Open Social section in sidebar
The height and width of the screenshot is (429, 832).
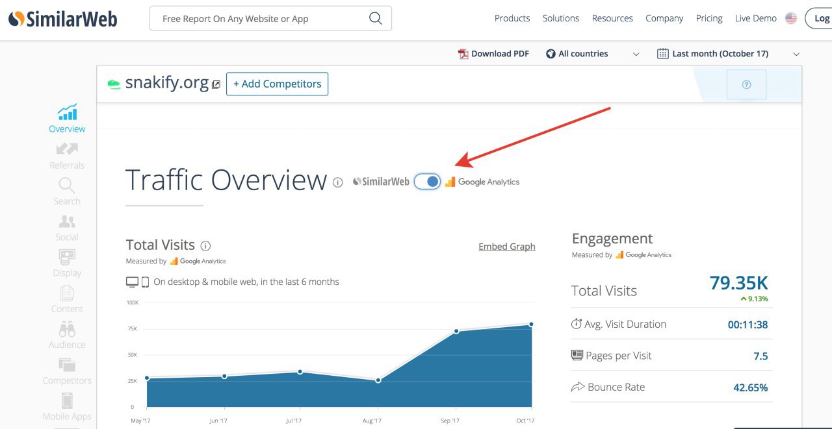tap(67, 228)
